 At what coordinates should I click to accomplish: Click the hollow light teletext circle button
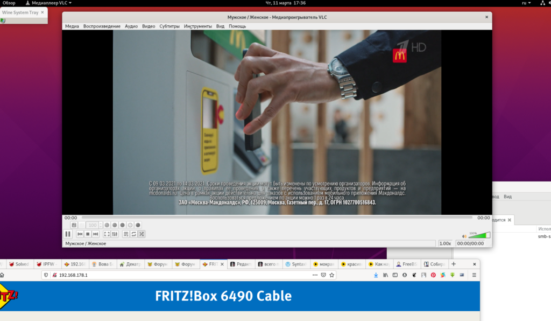click(130, 225)
